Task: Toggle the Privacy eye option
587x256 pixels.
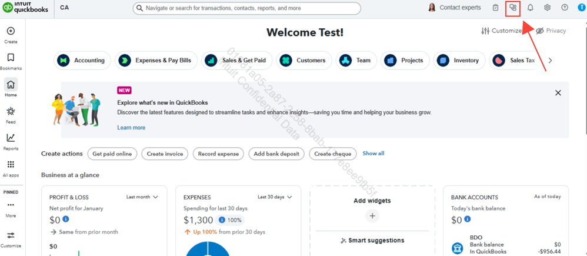Action: 551,31
